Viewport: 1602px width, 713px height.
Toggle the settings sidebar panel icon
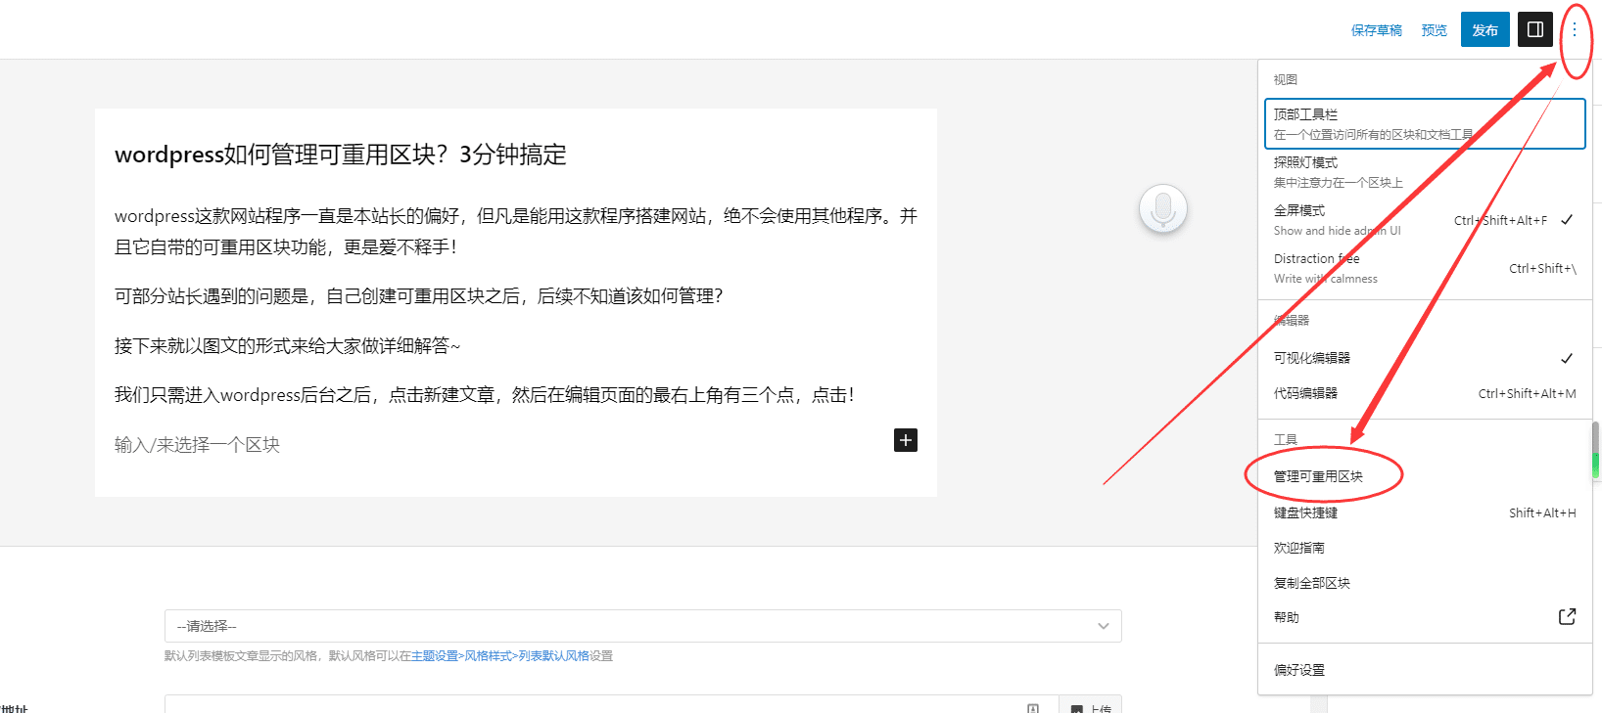1535,29
